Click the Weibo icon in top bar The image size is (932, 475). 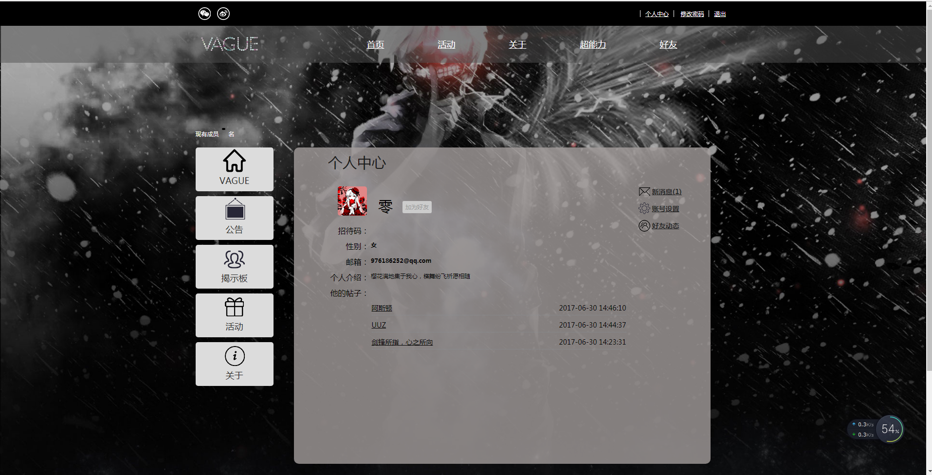223,14
